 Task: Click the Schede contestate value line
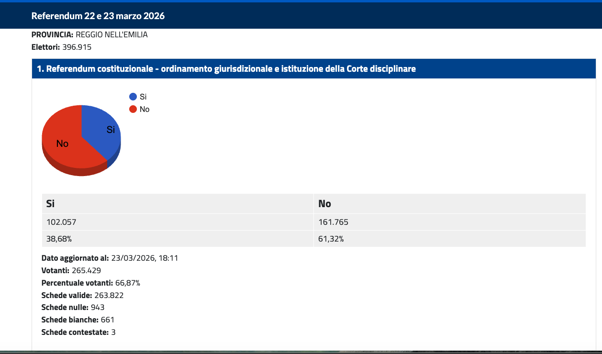78,332
